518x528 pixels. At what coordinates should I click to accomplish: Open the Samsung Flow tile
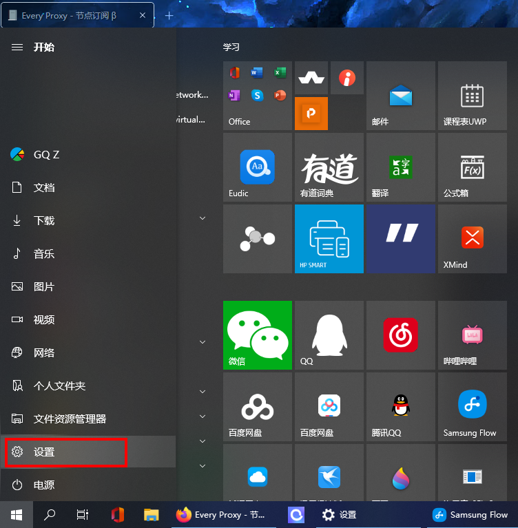pos(472,407)
